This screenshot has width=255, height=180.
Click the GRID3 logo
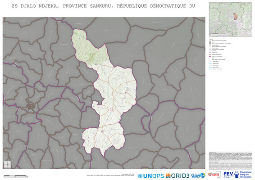[x=178, y=175]
